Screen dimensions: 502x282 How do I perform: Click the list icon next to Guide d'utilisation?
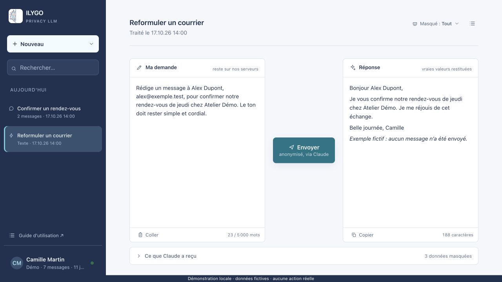click(x=12, y=235)
